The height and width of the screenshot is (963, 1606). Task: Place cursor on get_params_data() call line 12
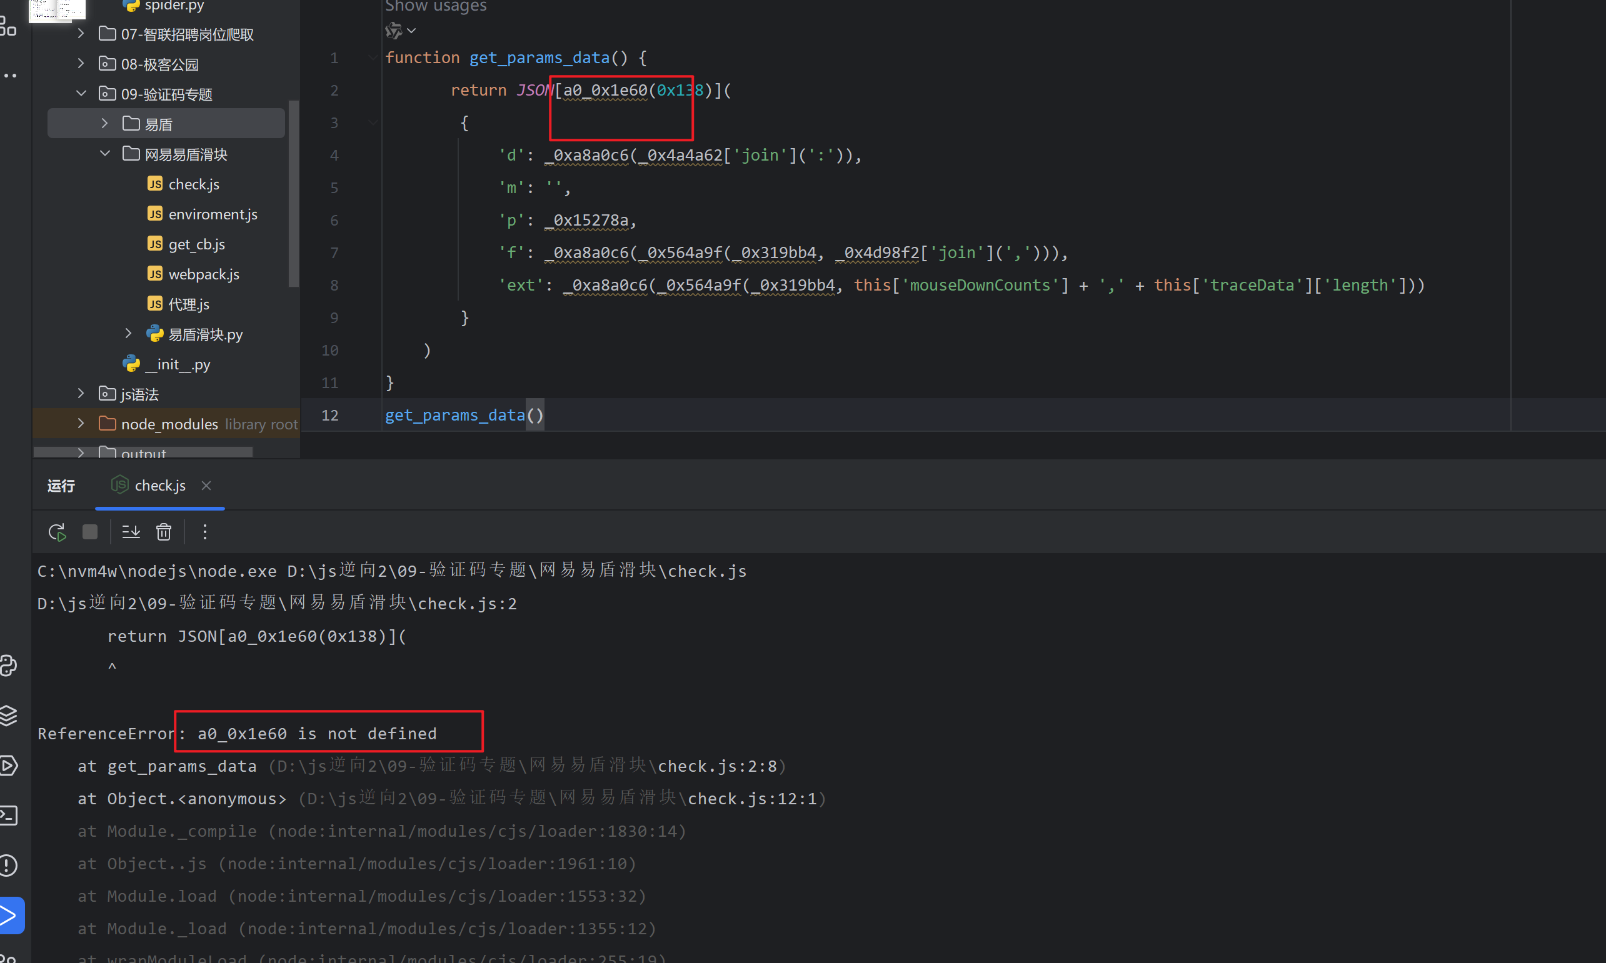464,416
